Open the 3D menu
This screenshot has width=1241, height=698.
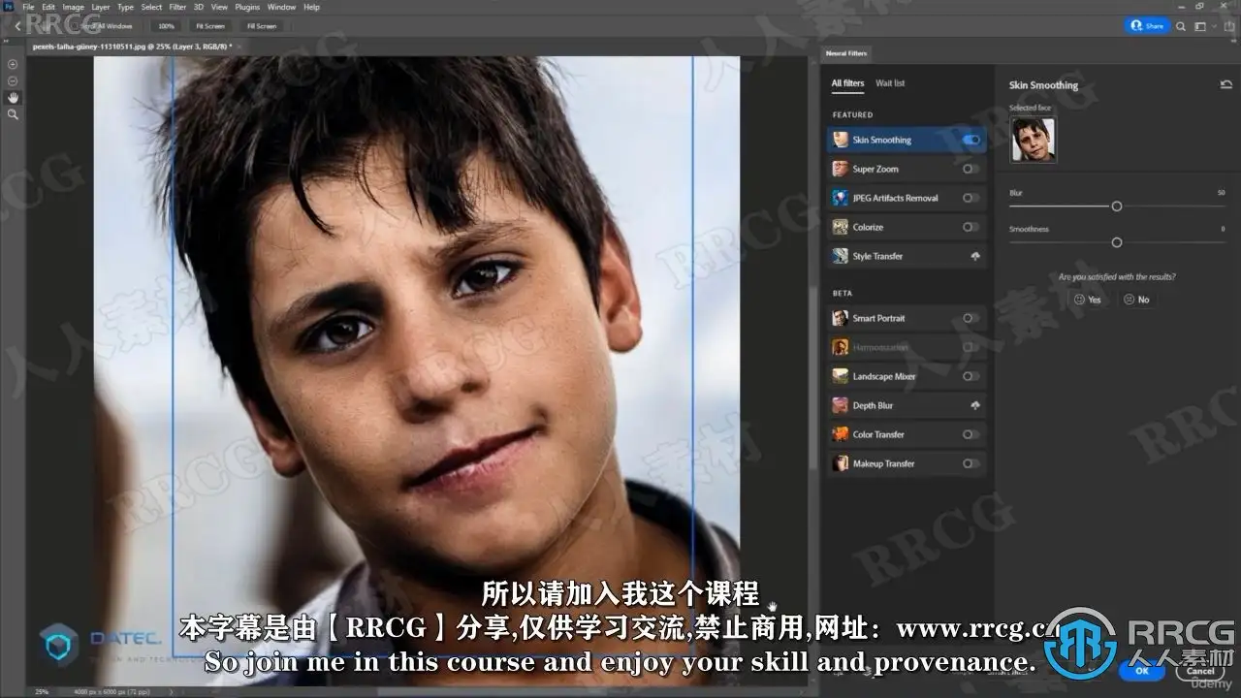(199, 7)
